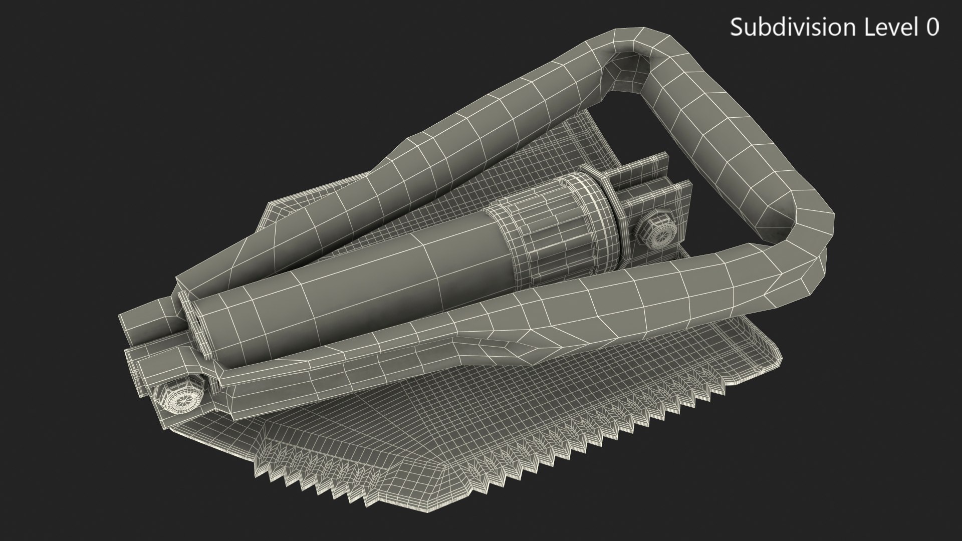Image resolution: width=962 pixels, height=541 pixels.
Task: Click the 'Subdivision Level 0' text label
Action: [x=834, y=27]
